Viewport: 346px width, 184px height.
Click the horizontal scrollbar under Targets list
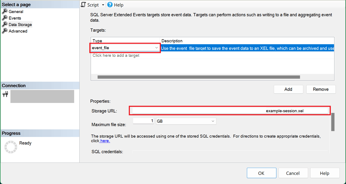click(198, 77)
